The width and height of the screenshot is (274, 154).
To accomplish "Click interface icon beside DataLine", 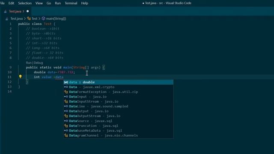I will coord(66,107).
